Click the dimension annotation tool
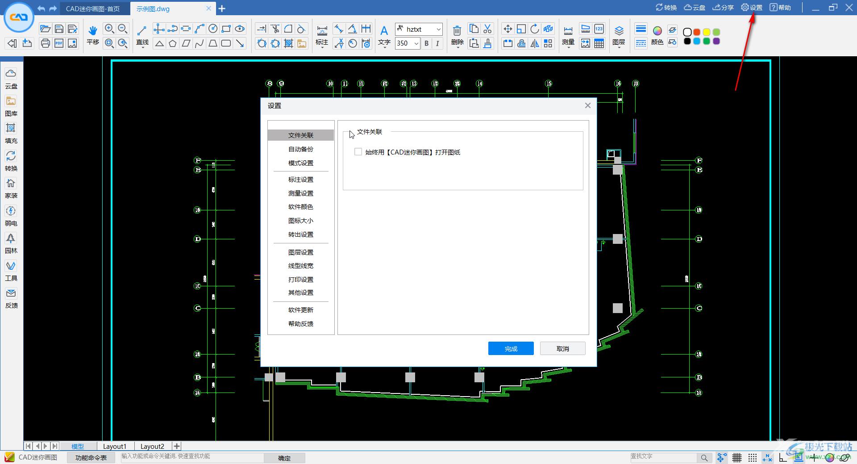This screenshot has width=857, height=464. click(322, 30)
